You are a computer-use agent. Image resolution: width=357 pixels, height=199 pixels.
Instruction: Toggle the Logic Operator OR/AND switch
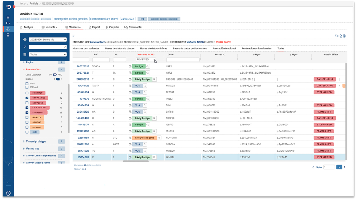click(x=55, y=75)
